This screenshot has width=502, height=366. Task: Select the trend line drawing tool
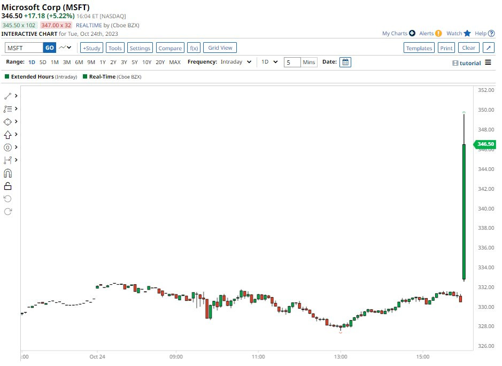coord(8,96)
